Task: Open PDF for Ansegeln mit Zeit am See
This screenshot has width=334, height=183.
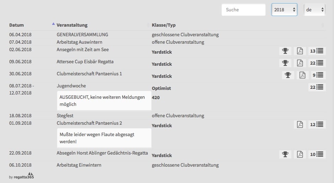Action: 300,51
